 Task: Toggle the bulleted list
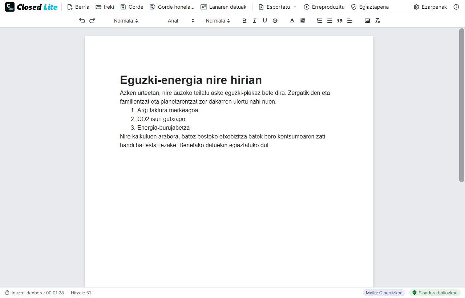pyautogui.click(x=329, y=21)
